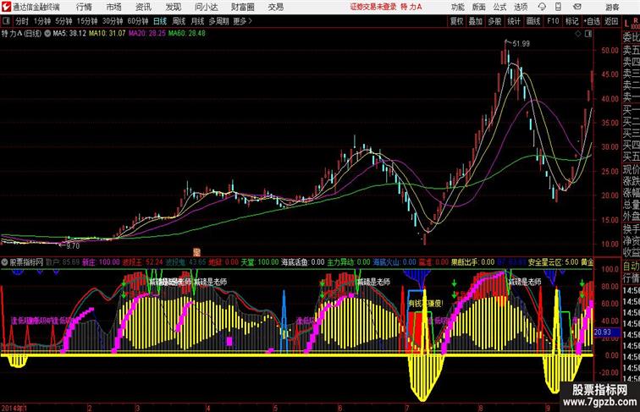Switch to 1分钟 chart period

42,21
